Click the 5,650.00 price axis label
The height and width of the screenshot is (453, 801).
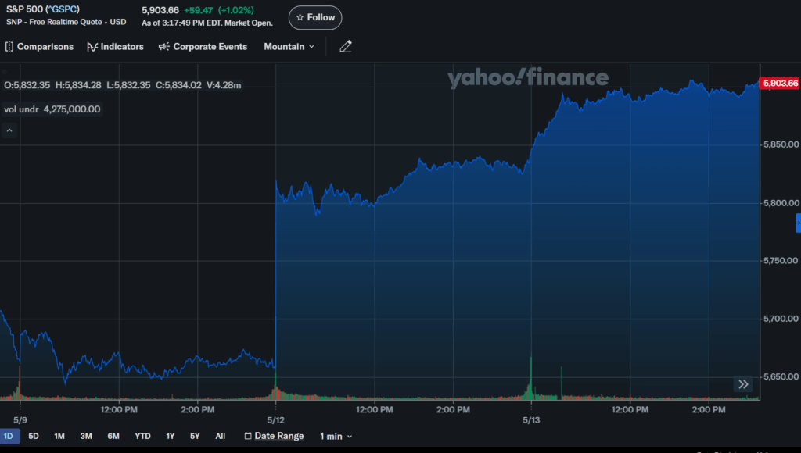click(x=781, y=377)
